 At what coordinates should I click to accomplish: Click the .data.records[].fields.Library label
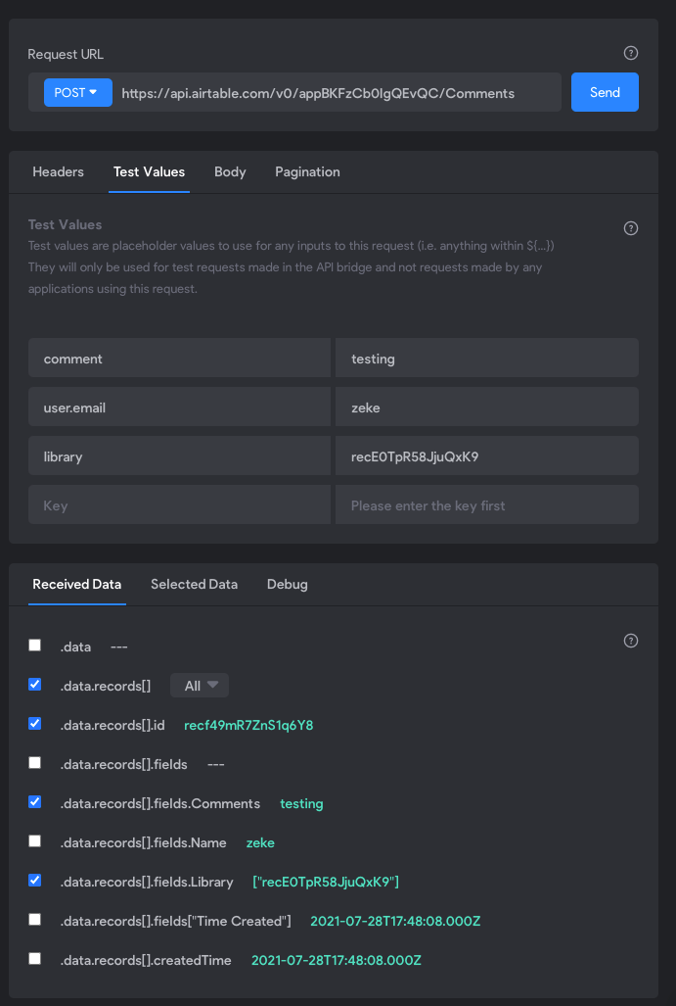click(x=147, y=883)
